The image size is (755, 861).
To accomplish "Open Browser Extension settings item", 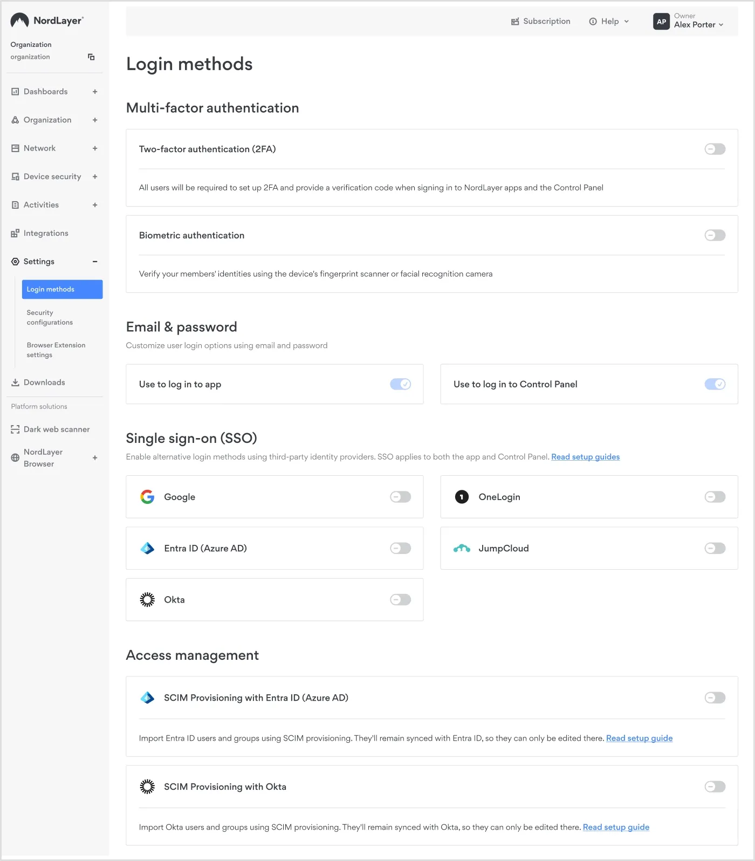I will click(56, 350).
